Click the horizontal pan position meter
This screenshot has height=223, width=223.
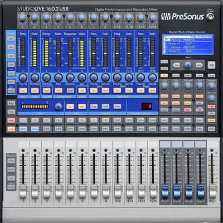point(35,106)
